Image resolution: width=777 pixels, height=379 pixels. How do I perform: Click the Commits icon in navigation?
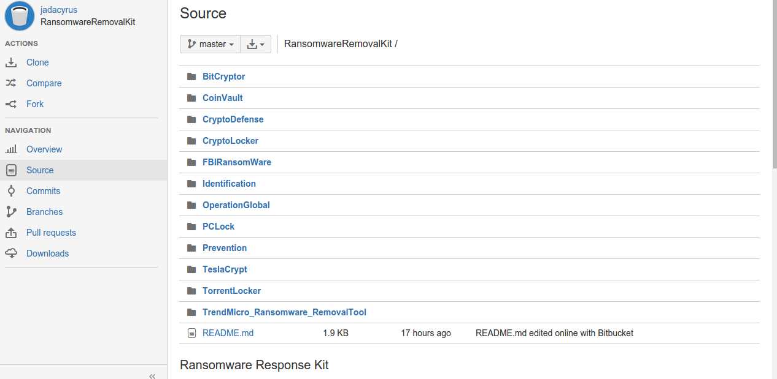[11, 191]
